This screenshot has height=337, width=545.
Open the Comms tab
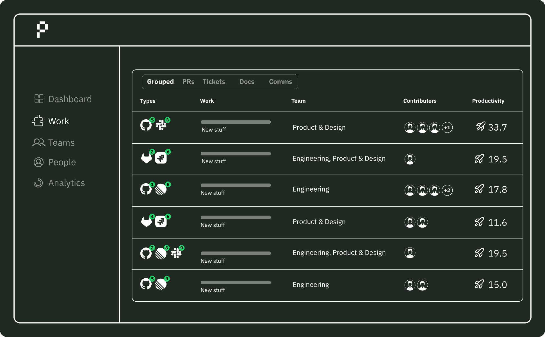tap(280, 82)
